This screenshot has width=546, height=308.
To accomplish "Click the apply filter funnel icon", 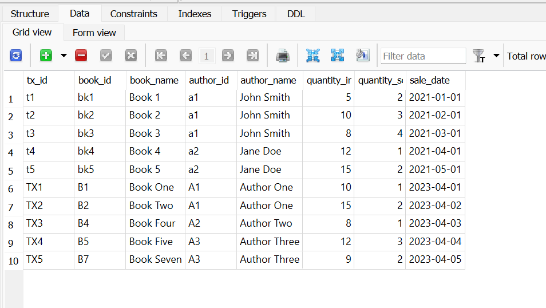I will pos(478,56).
